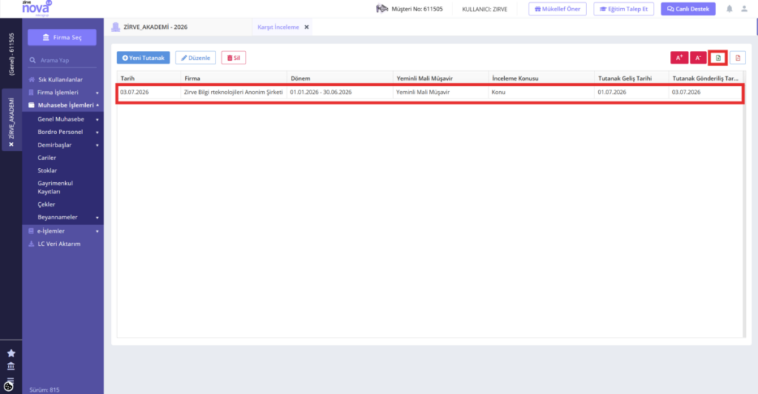758x394 pixels.
Task: Select the Zirve Bilgi Teknolojileri table row
Action: coord(430,93)
